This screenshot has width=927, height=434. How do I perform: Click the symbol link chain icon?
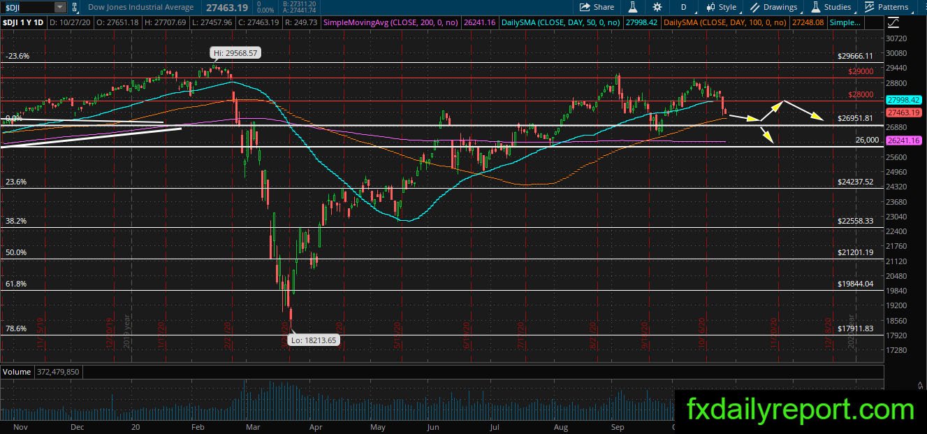pyautogui.click(x=76, y=7)
